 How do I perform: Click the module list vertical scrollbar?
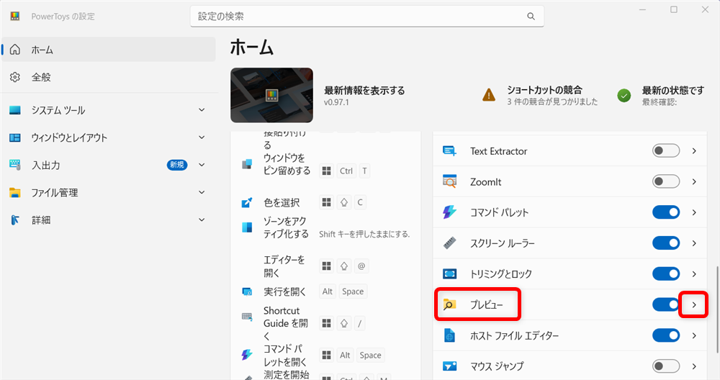coord(717,309)
